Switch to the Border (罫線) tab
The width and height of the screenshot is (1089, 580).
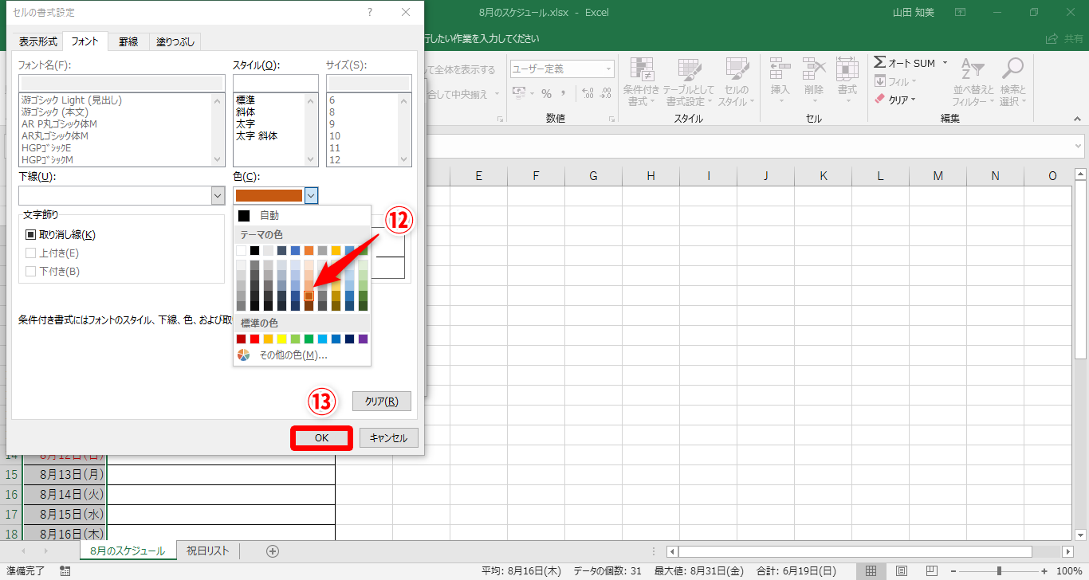[x=128, y=41]
